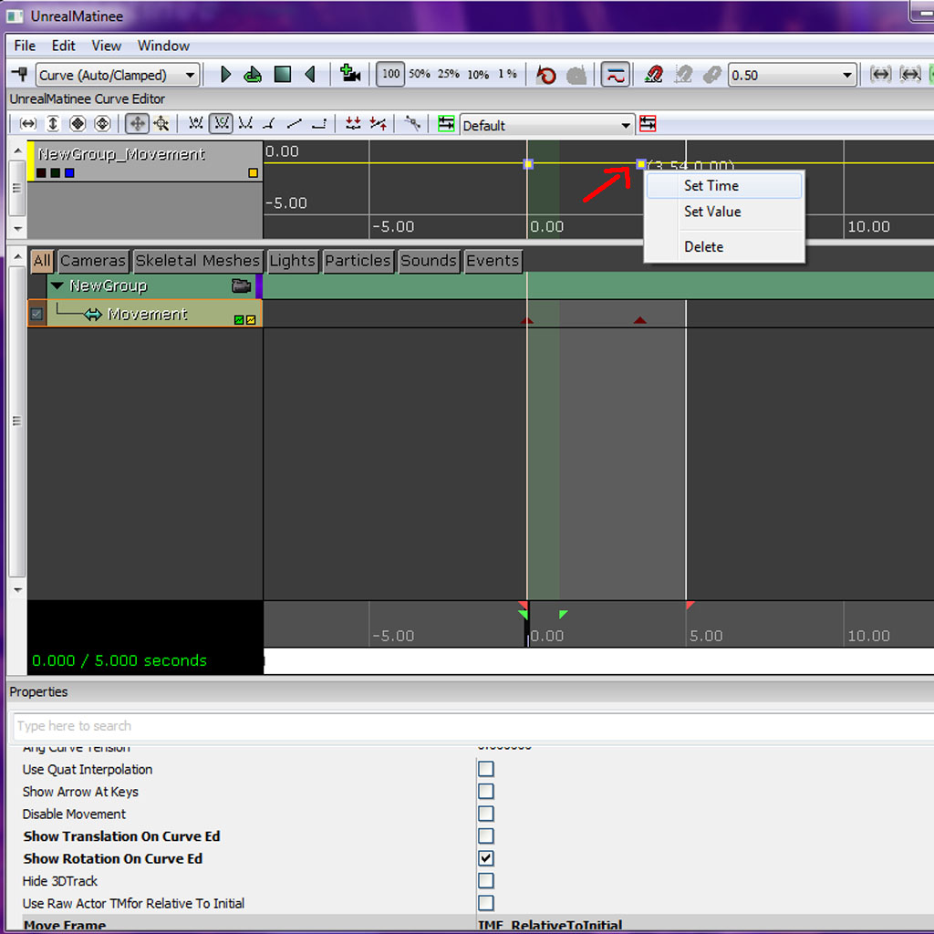Click the flatten tangents icon

coord(353,123)
